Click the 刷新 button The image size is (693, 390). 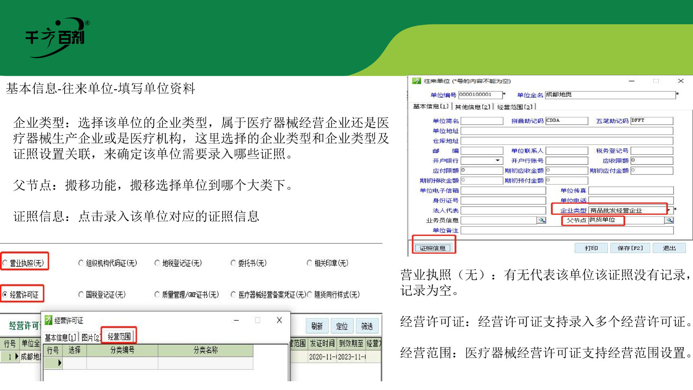click(317, 325)
